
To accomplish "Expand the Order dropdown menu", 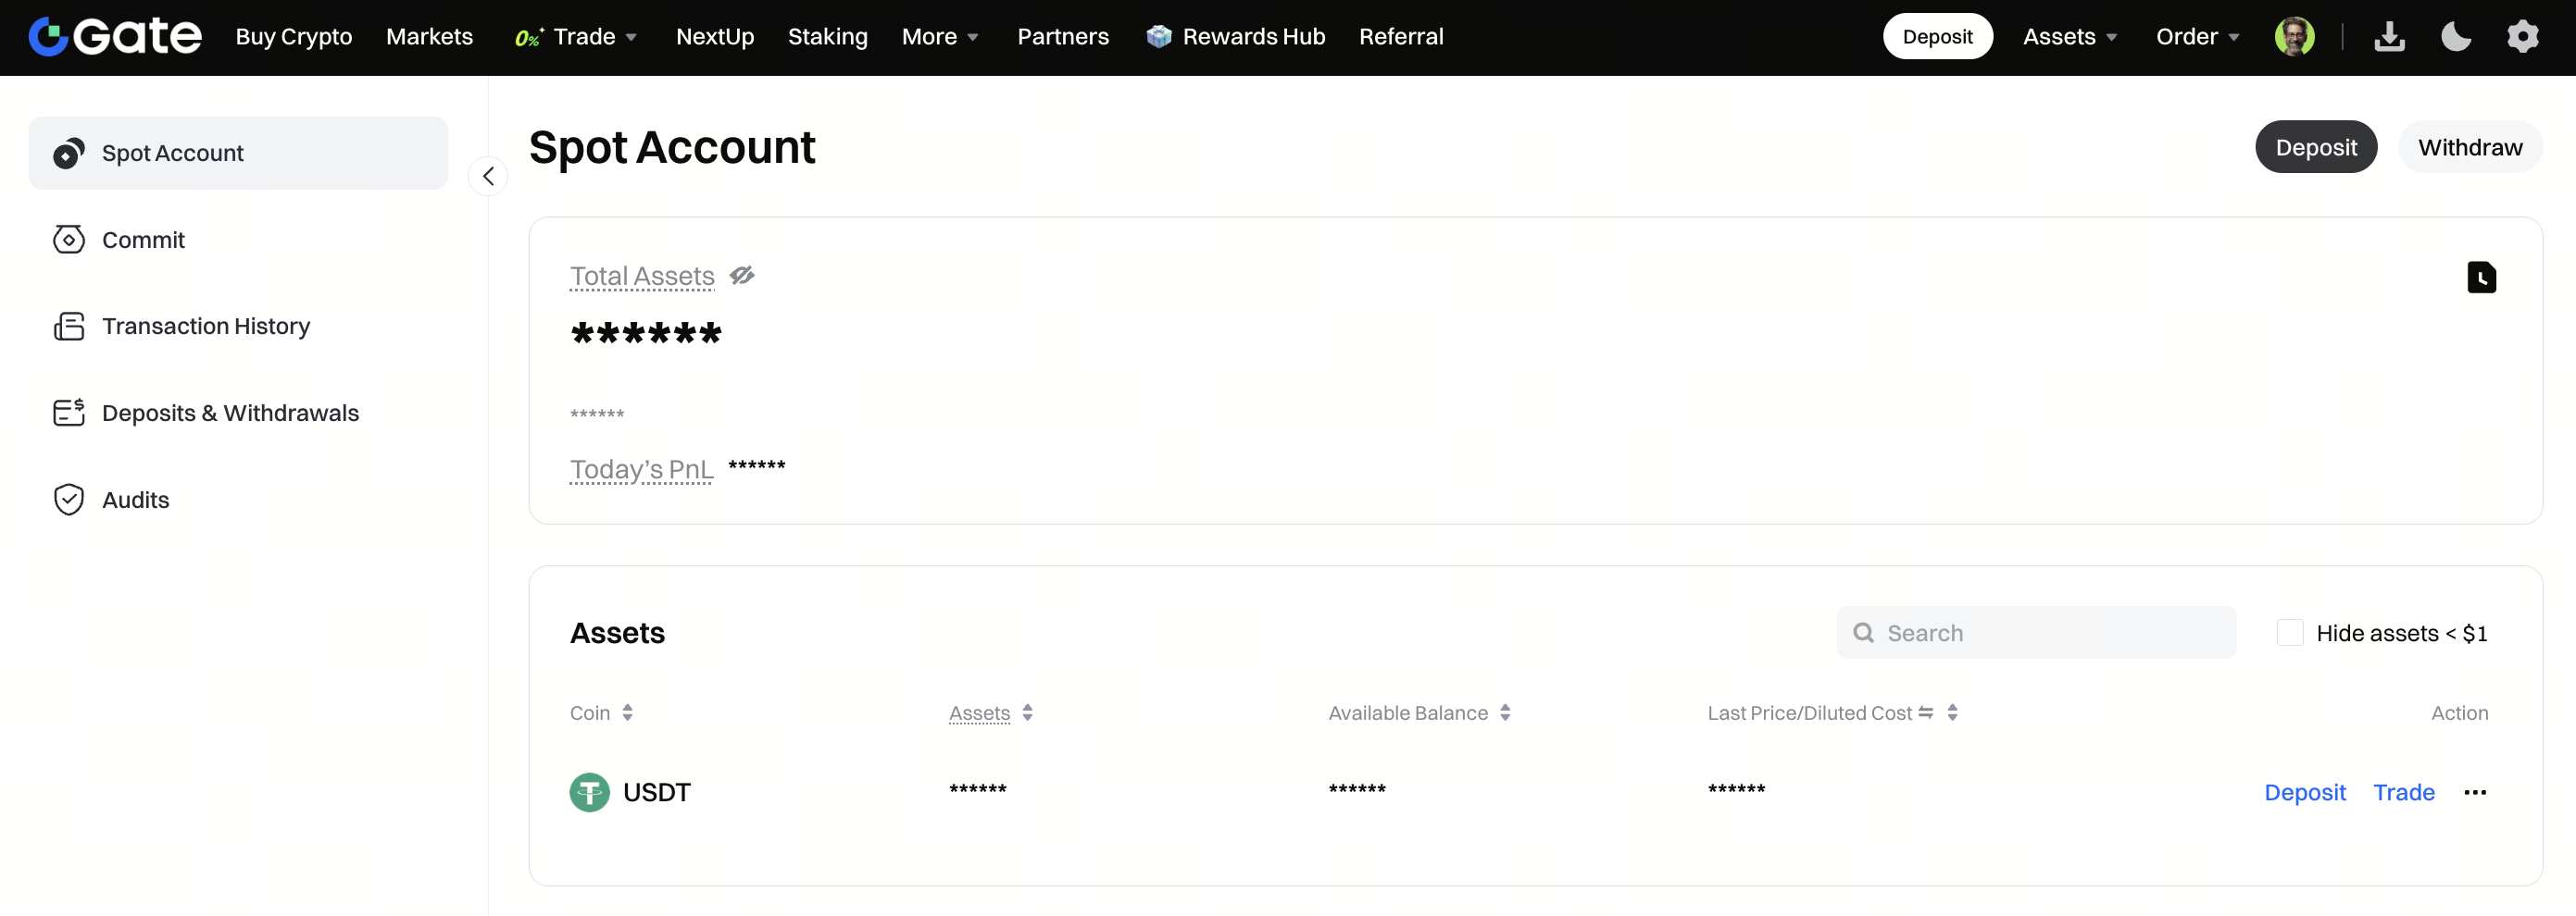I will click(2197, 37).
